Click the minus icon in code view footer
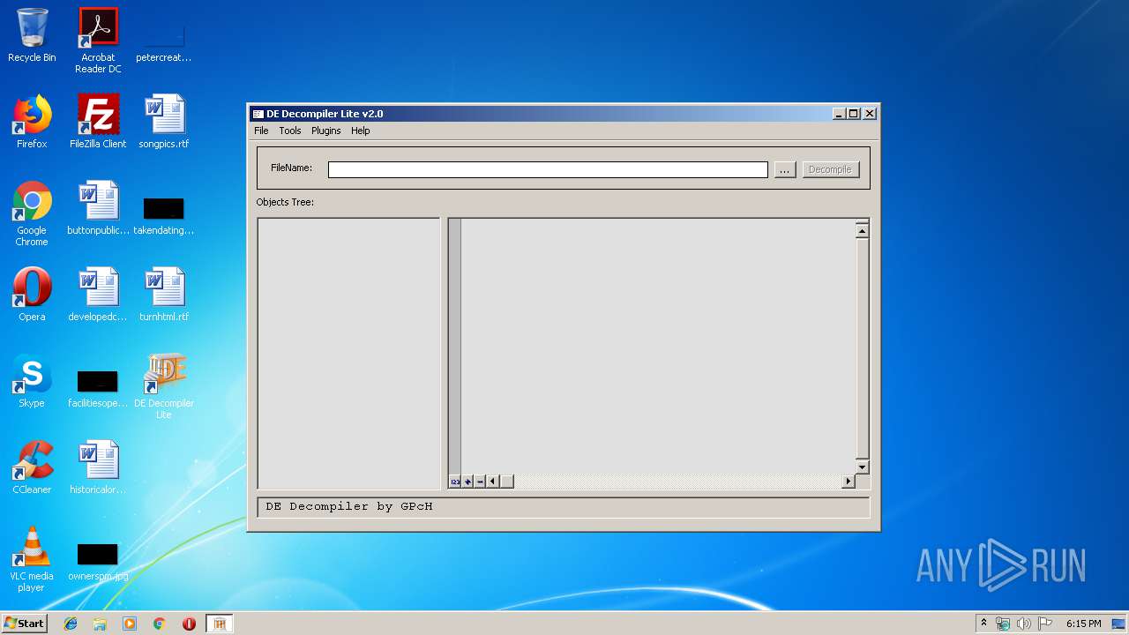 (480, 482)
